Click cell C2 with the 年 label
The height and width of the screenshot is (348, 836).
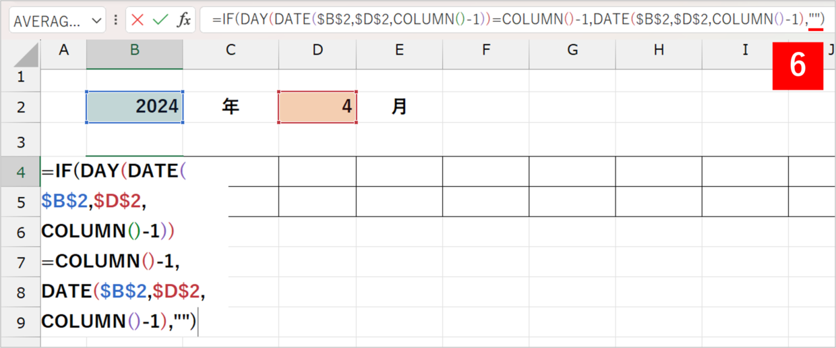pyautogui.click(x=231, y=107)
